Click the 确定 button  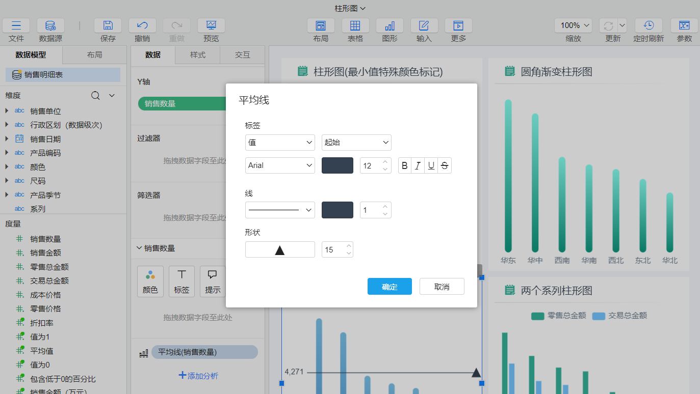point(390,287)
